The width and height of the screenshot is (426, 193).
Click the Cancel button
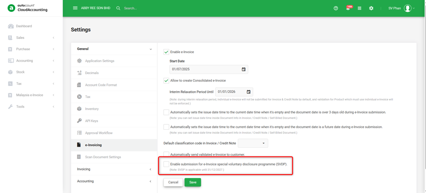(x=173, y=182)
